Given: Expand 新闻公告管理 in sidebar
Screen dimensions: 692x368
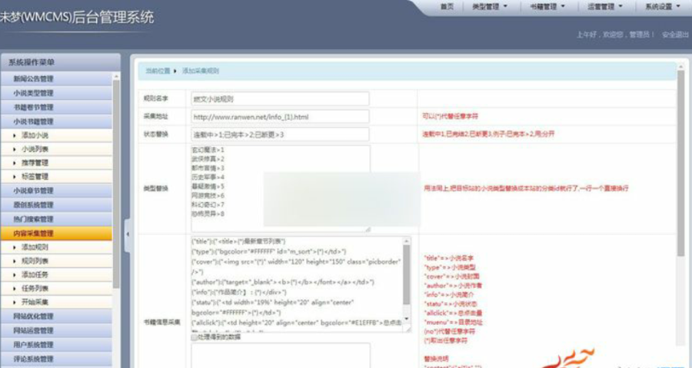Looking at the screenshot, I should (x=56, y=79).
